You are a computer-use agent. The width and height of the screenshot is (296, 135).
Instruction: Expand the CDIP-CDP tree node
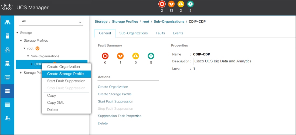coord(32,64)
